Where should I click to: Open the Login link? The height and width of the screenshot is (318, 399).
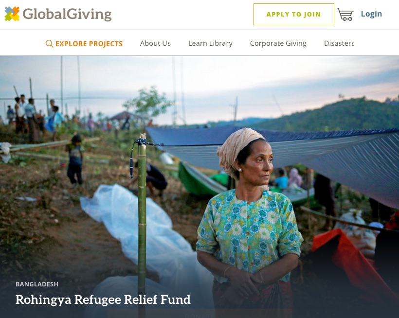pyautogui.click(x=371, y=14)
